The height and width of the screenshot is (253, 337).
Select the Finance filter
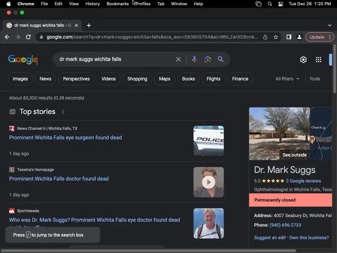pyautogui.click(x=240, y=79)
